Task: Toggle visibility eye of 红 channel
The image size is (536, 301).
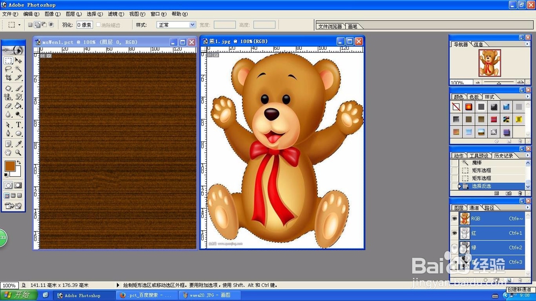Action: click(x=455, y=233)
